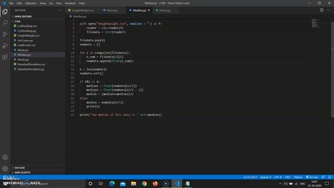Click Task View button on taskbar
Image resolution: width=334 pixels, height=188 pixels.
pyautogui.click(x=101, y=183)
